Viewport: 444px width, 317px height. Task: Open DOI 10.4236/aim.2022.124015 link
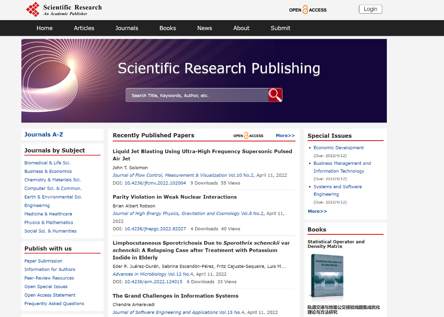point(153,282)
